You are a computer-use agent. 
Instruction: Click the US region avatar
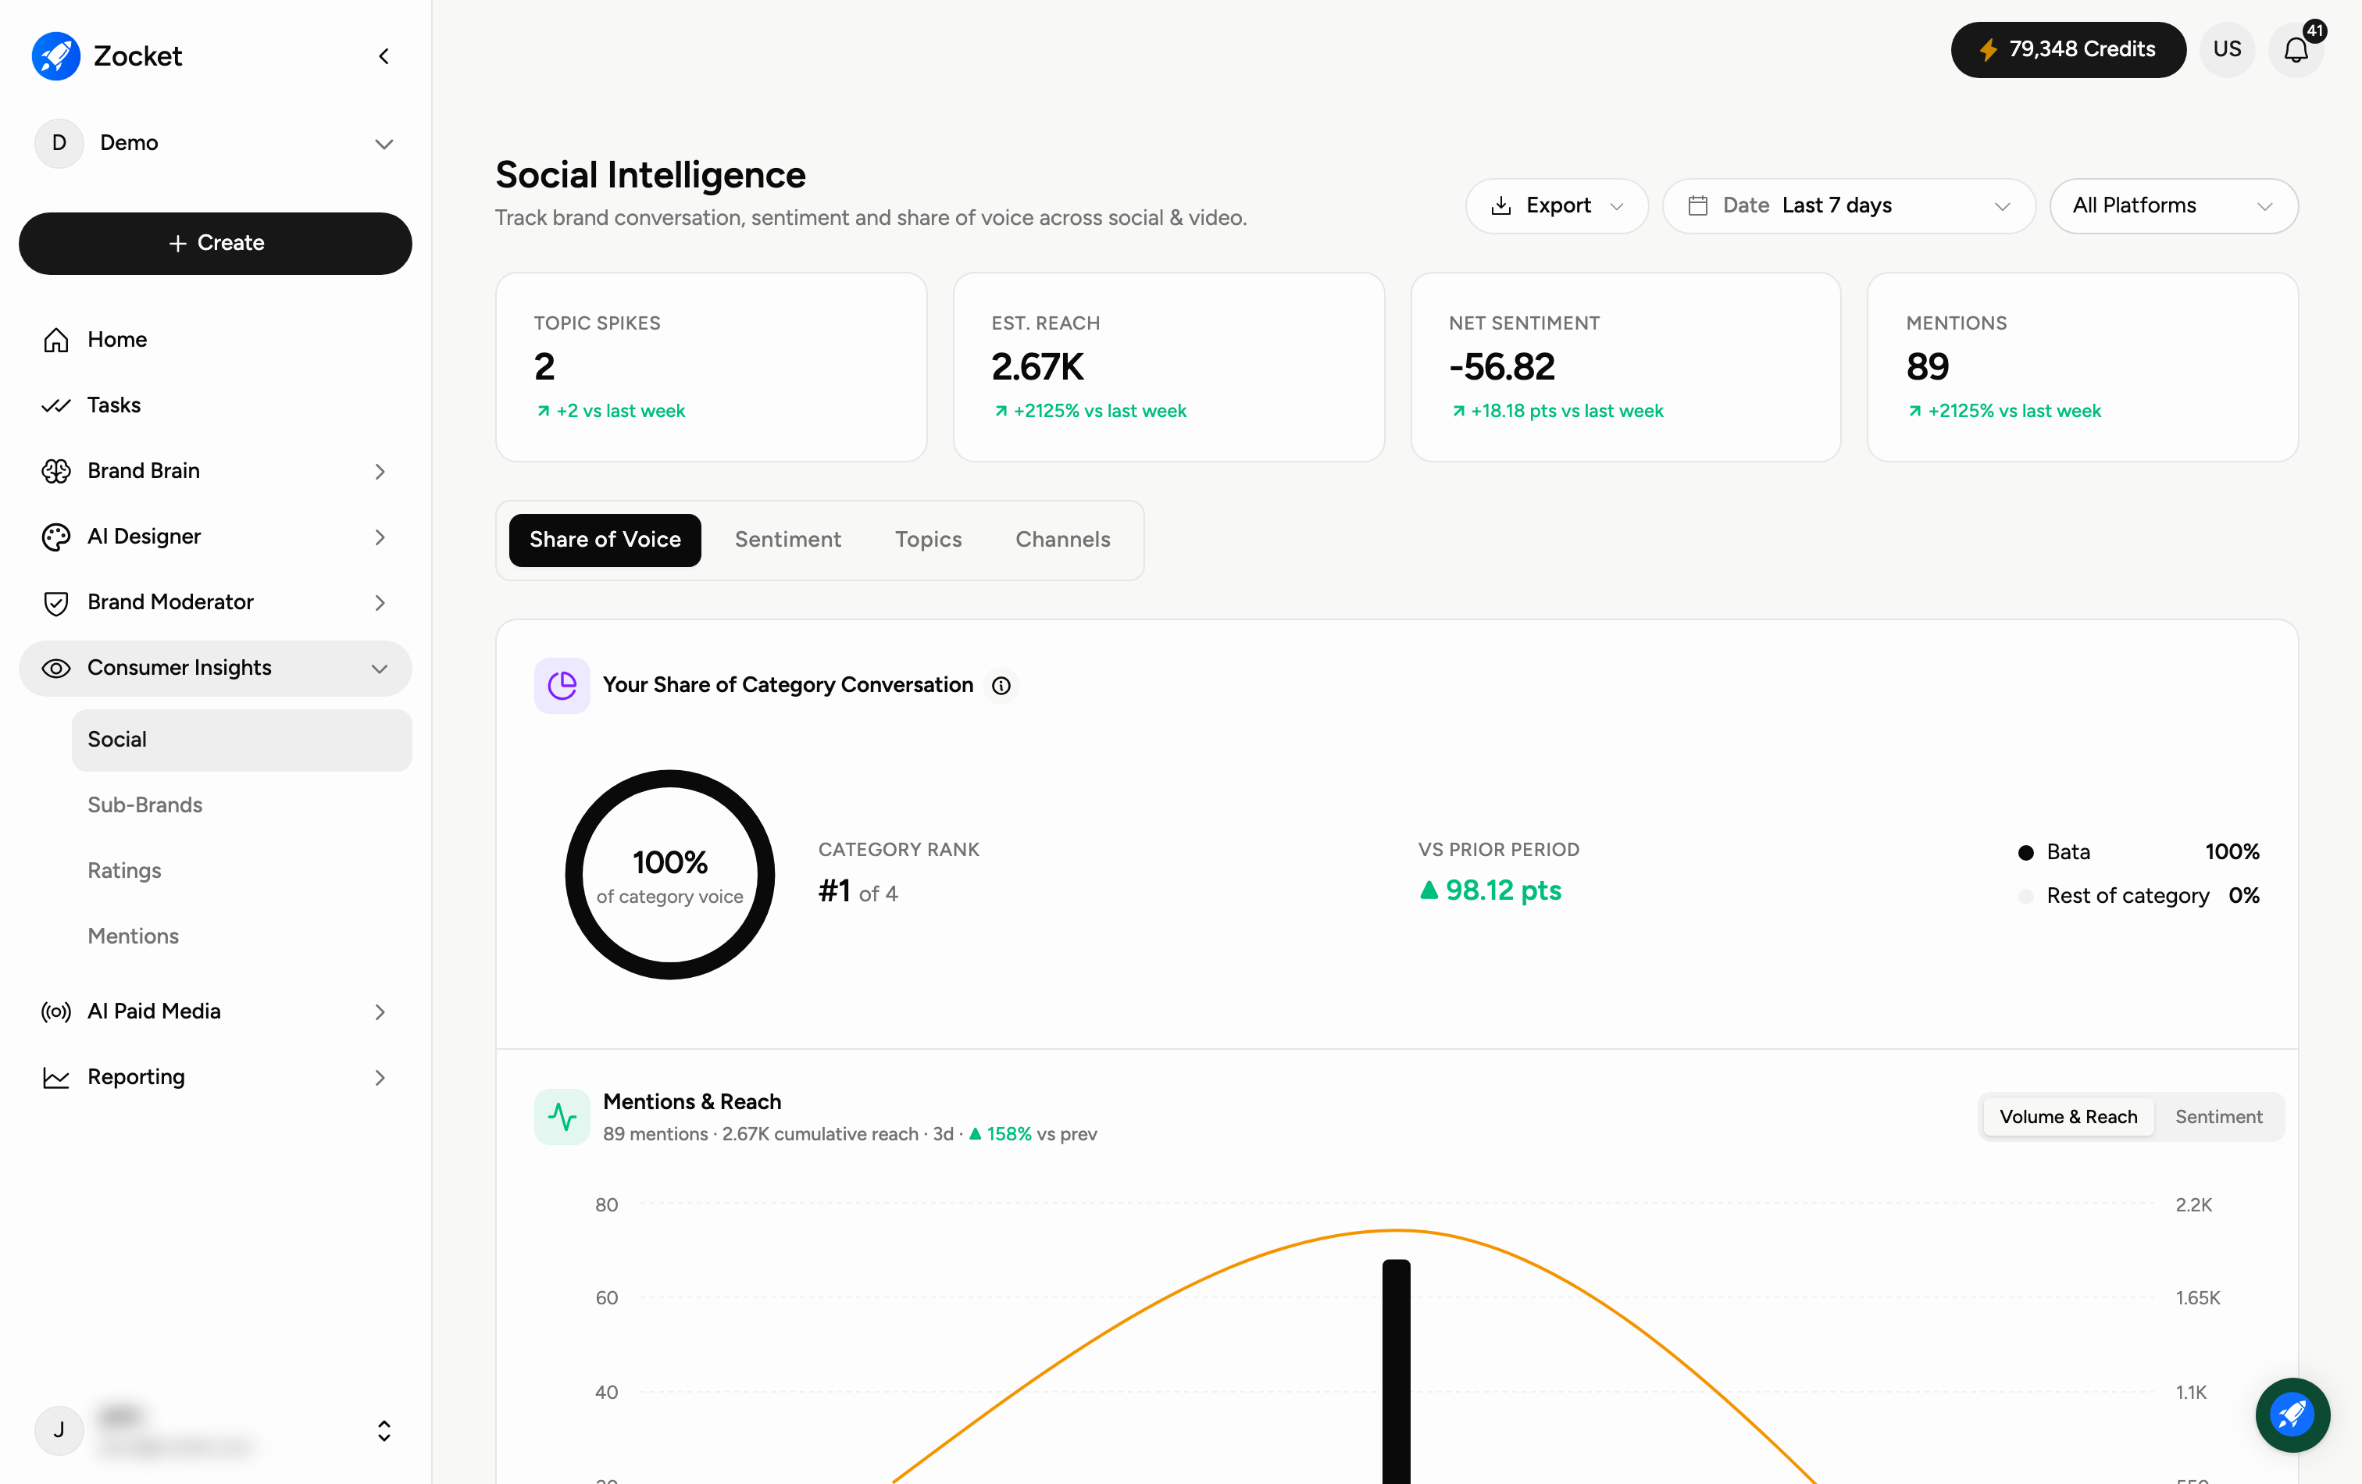point(2227,49)
